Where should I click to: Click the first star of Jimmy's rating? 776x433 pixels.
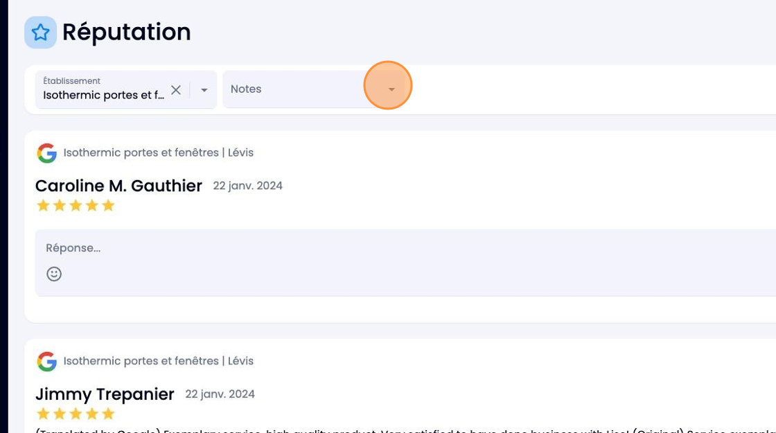[x=43, y=414]
